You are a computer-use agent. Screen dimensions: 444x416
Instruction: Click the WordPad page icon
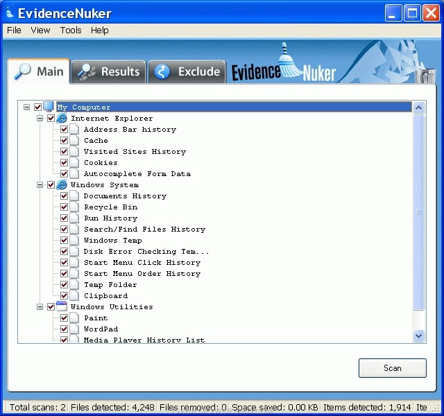74,329
